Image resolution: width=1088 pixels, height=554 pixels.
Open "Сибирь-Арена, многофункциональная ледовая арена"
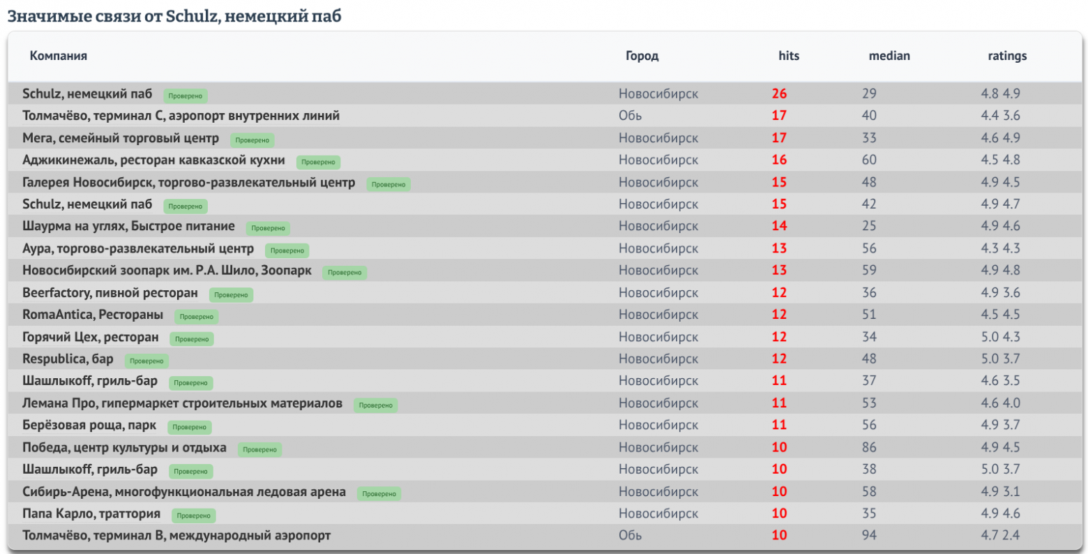[x=184, y=492]
